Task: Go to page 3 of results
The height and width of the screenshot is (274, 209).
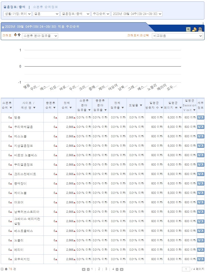Action: [x=106, y=269]
